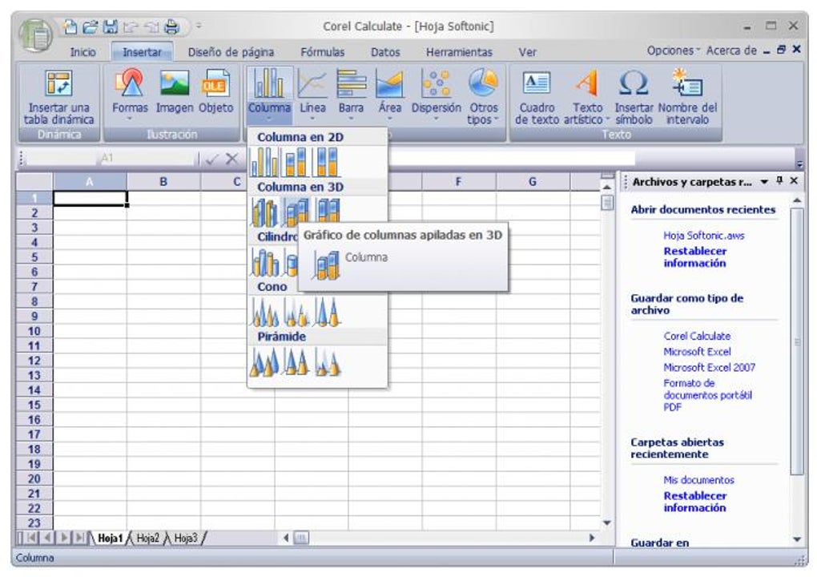Open Acerca de information
This screenshot has width=817, height=577.
731,50
